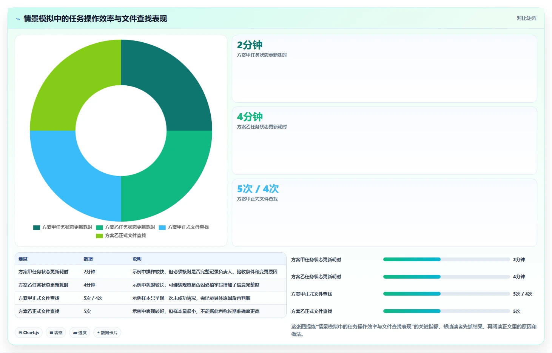This screenshot has width=552, height=353.
Task: Click the description starting 示例样本只呈现
Action: (191, 298)
